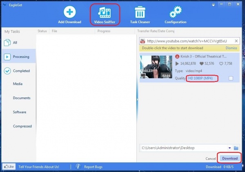Dismiss the double-click hint bar
Screen dimensions: 245x172
tap(231, 48)
